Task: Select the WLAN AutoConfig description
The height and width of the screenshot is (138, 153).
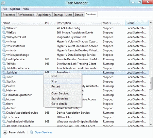Action: tap(68, 28)
